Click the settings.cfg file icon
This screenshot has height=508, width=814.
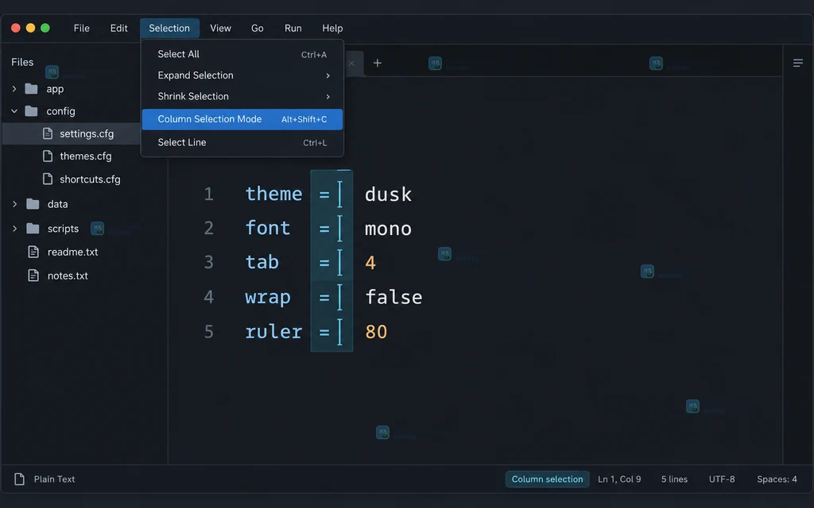point(48,133)
